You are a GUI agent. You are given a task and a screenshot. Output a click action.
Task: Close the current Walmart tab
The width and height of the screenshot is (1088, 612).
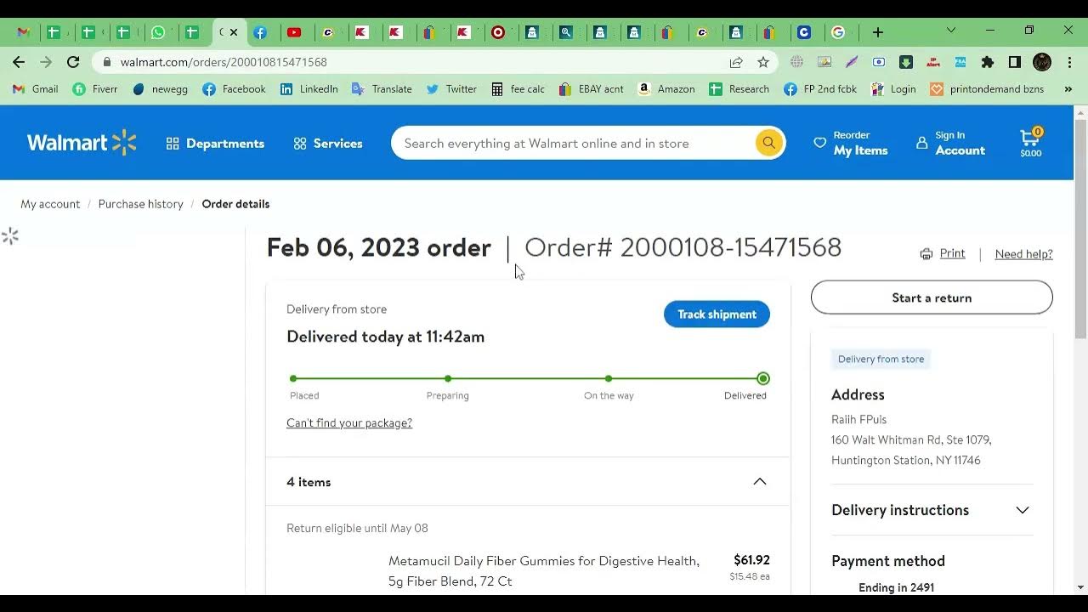pyautogui.click(x=234, y=32)
